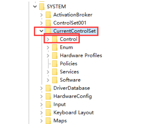
Task: Click the Enum folder icon
Action: click(x=55, y=47)
